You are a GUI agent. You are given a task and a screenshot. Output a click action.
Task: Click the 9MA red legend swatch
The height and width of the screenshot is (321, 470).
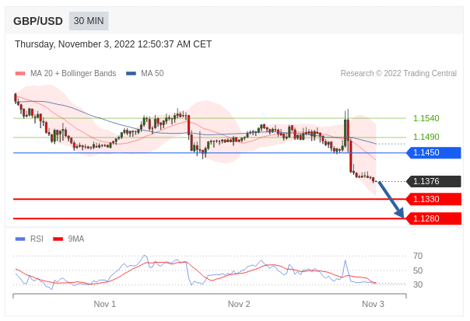point(58,239)
